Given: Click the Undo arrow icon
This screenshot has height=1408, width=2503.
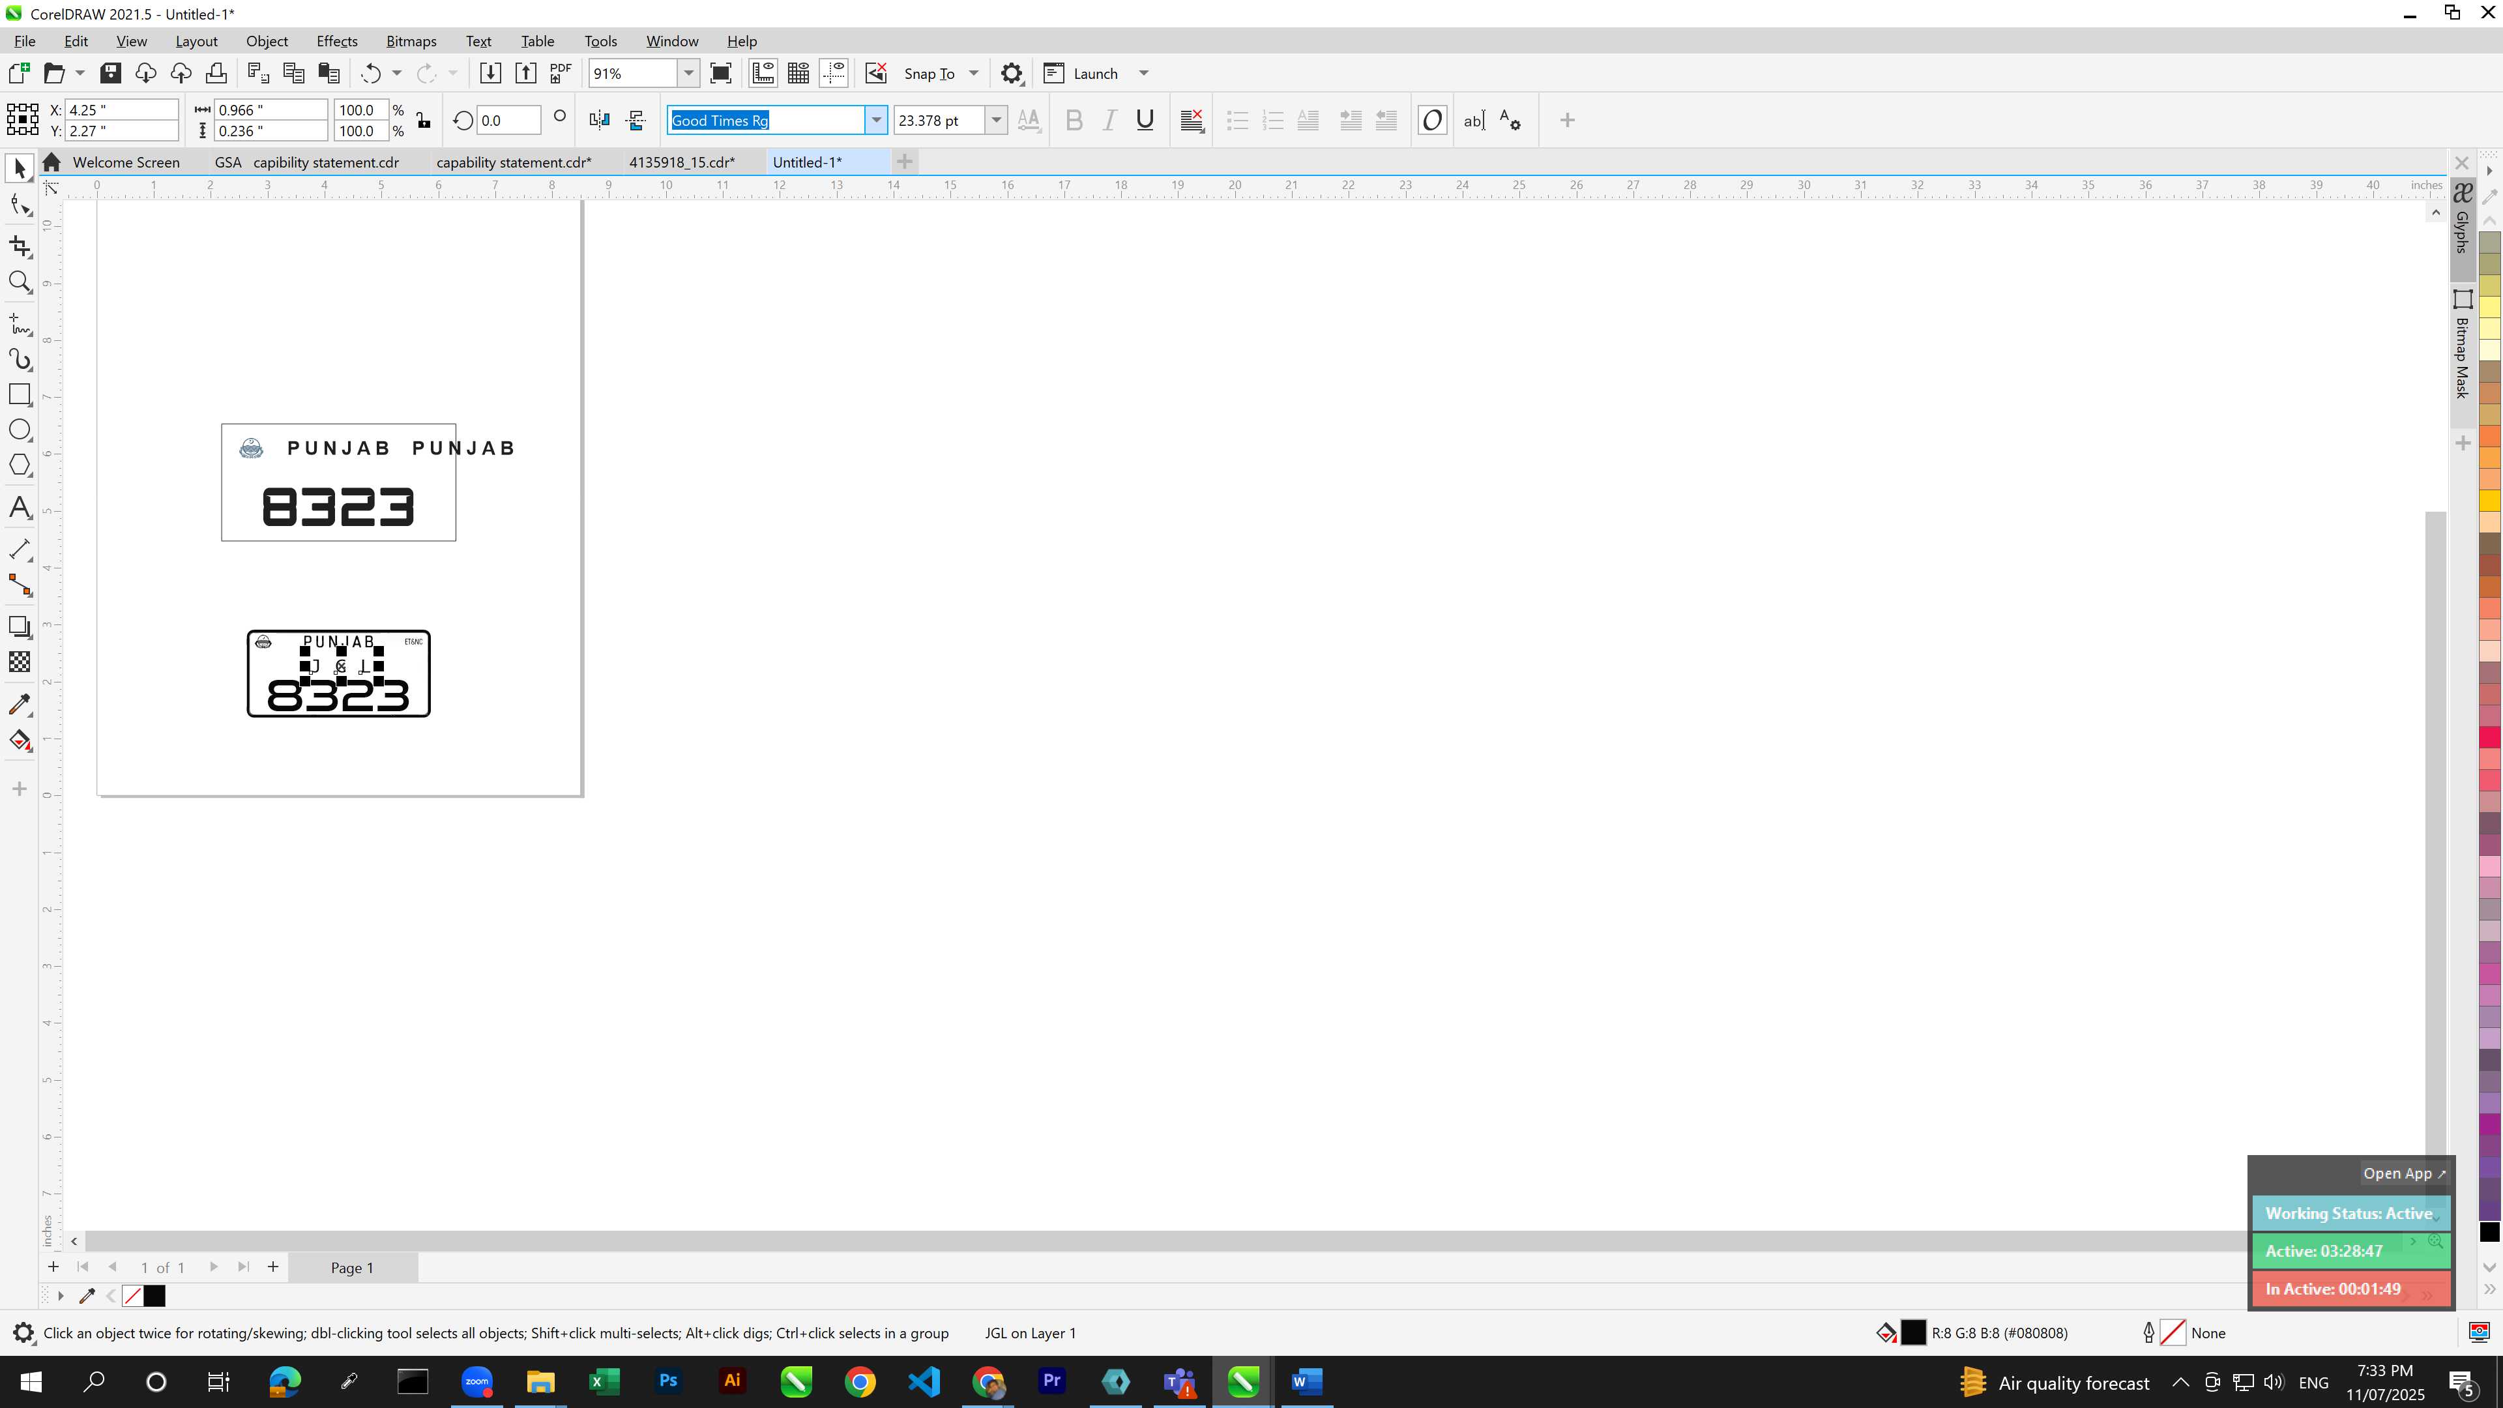Looking at the screenshot, I should click(x=370, y=73).
